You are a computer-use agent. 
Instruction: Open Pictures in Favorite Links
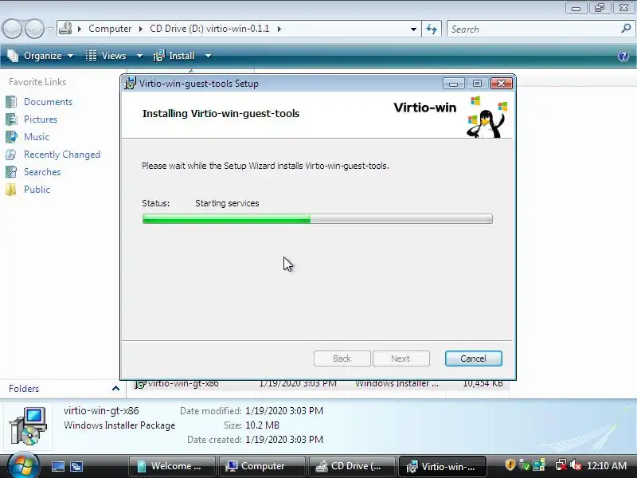[41, 119]
